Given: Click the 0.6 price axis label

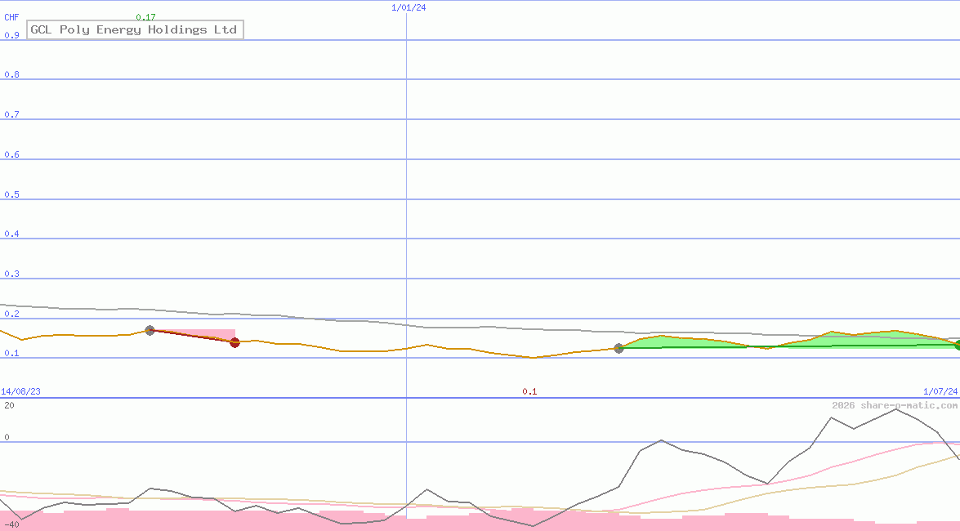Looking at the screenshot, I should [11, 154].
